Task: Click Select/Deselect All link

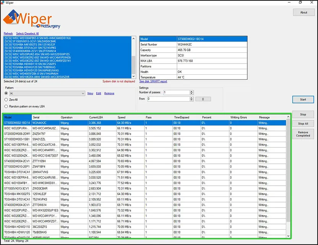Action: click(28, 34)
